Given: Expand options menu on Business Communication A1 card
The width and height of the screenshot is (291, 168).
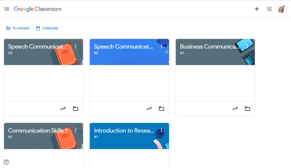Looking at the screenshot, I should coord(248,46).
